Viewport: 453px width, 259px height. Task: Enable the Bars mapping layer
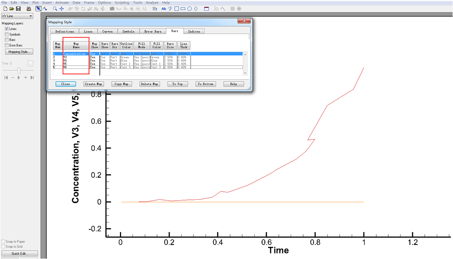(6, 40)
